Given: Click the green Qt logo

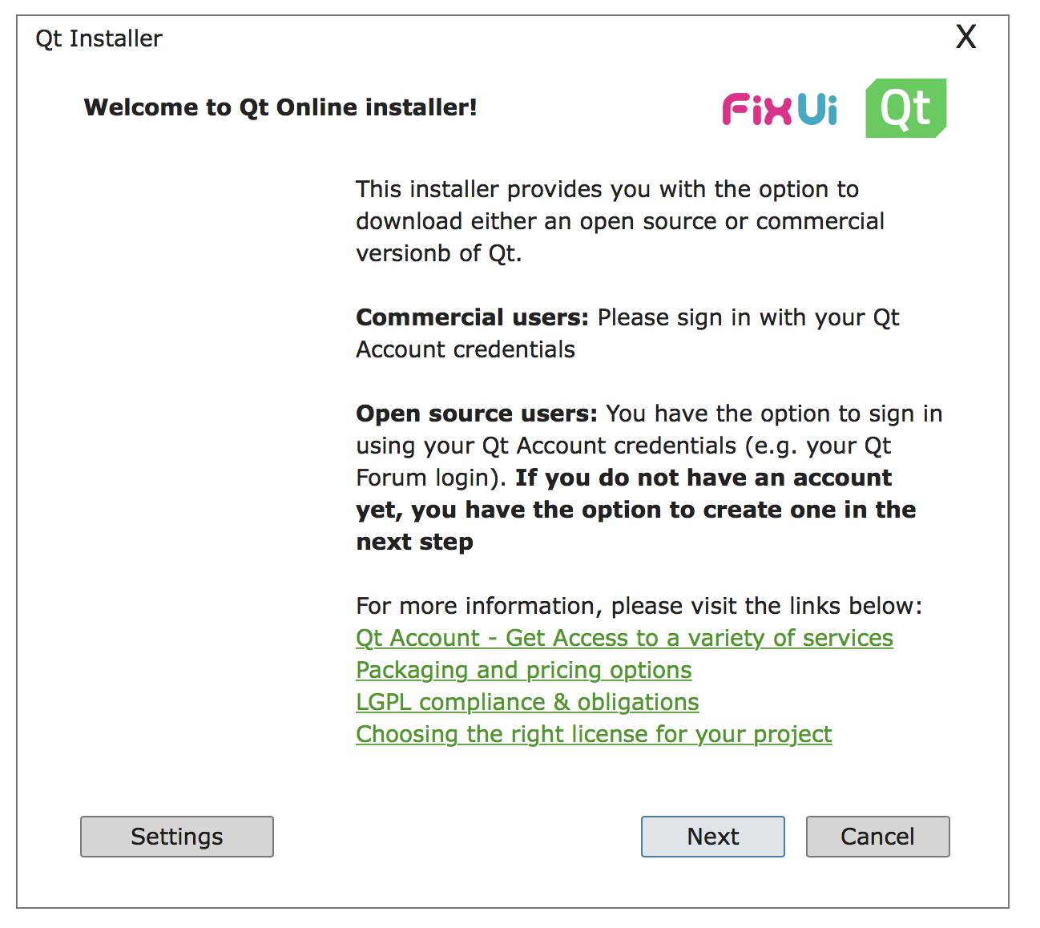Looking at the screenshot, I should 905,108.
